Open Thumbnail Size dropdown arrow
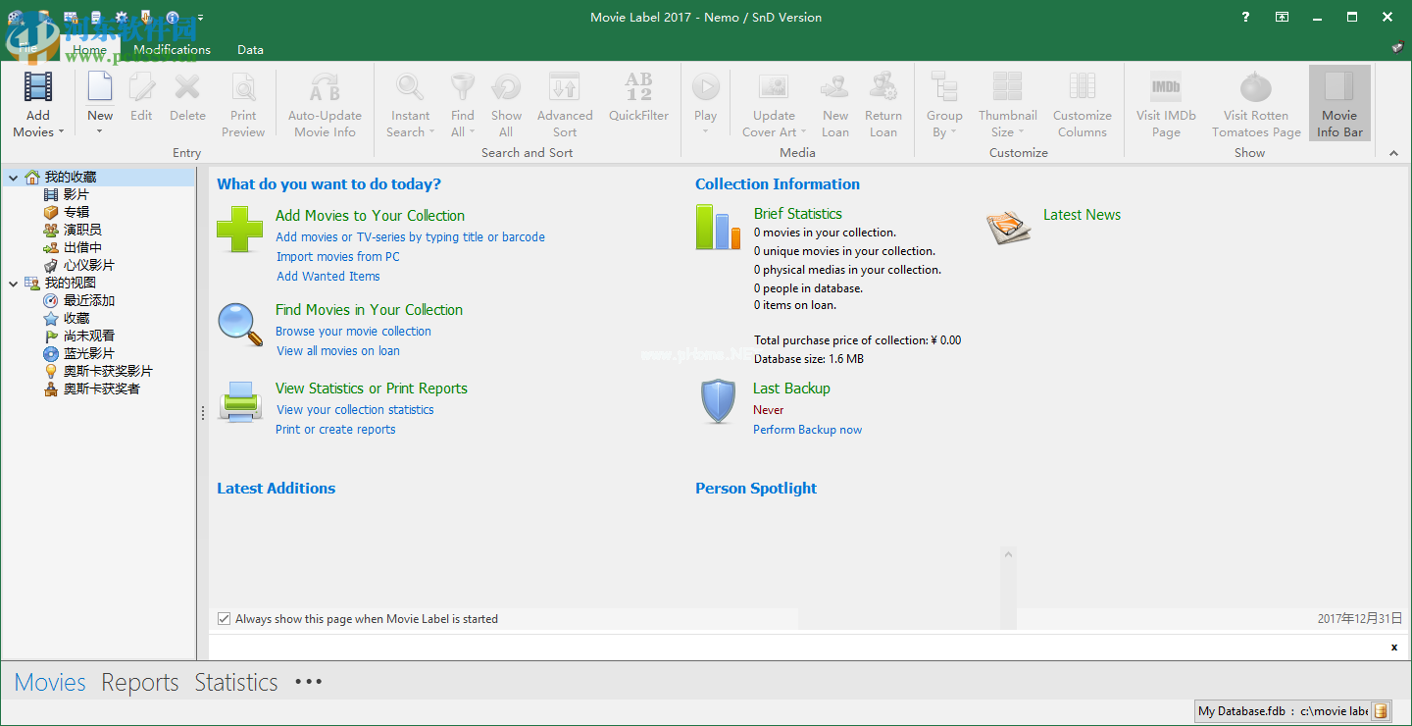 tap(1021, 132)
